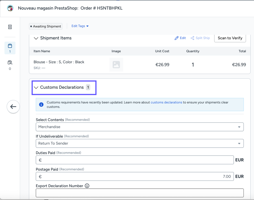Screen dimensions: 254x200
Task: Click the Split Ship branching icon
Action: pos(192,38)
